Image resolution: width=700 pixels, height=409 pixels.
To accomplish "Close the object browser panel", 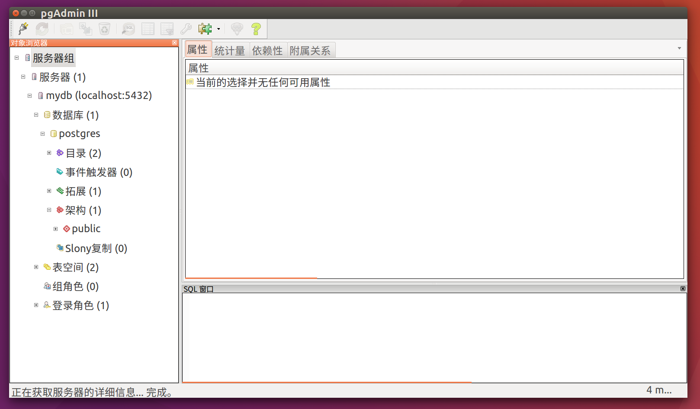I will (x=174, y=43).
